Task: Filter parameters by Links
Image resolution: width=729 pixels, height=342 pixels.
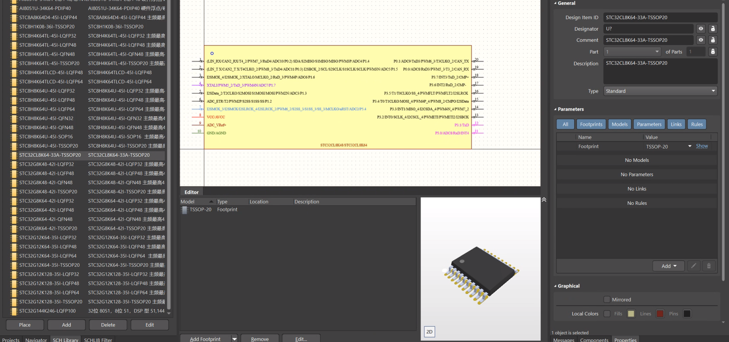Action: pos(676,124)
